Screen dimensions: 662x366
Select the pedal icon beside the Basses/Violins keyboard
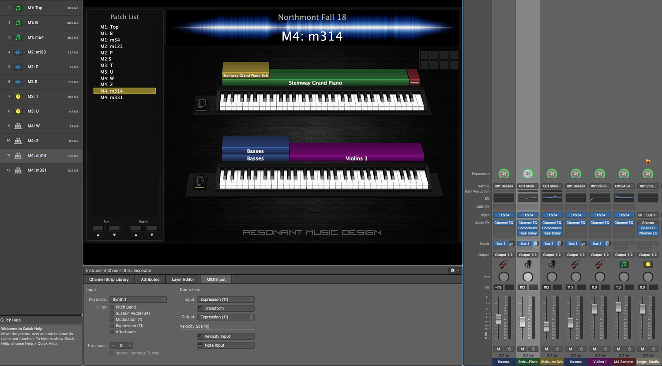pyautogui.click(x=200, y=181)
